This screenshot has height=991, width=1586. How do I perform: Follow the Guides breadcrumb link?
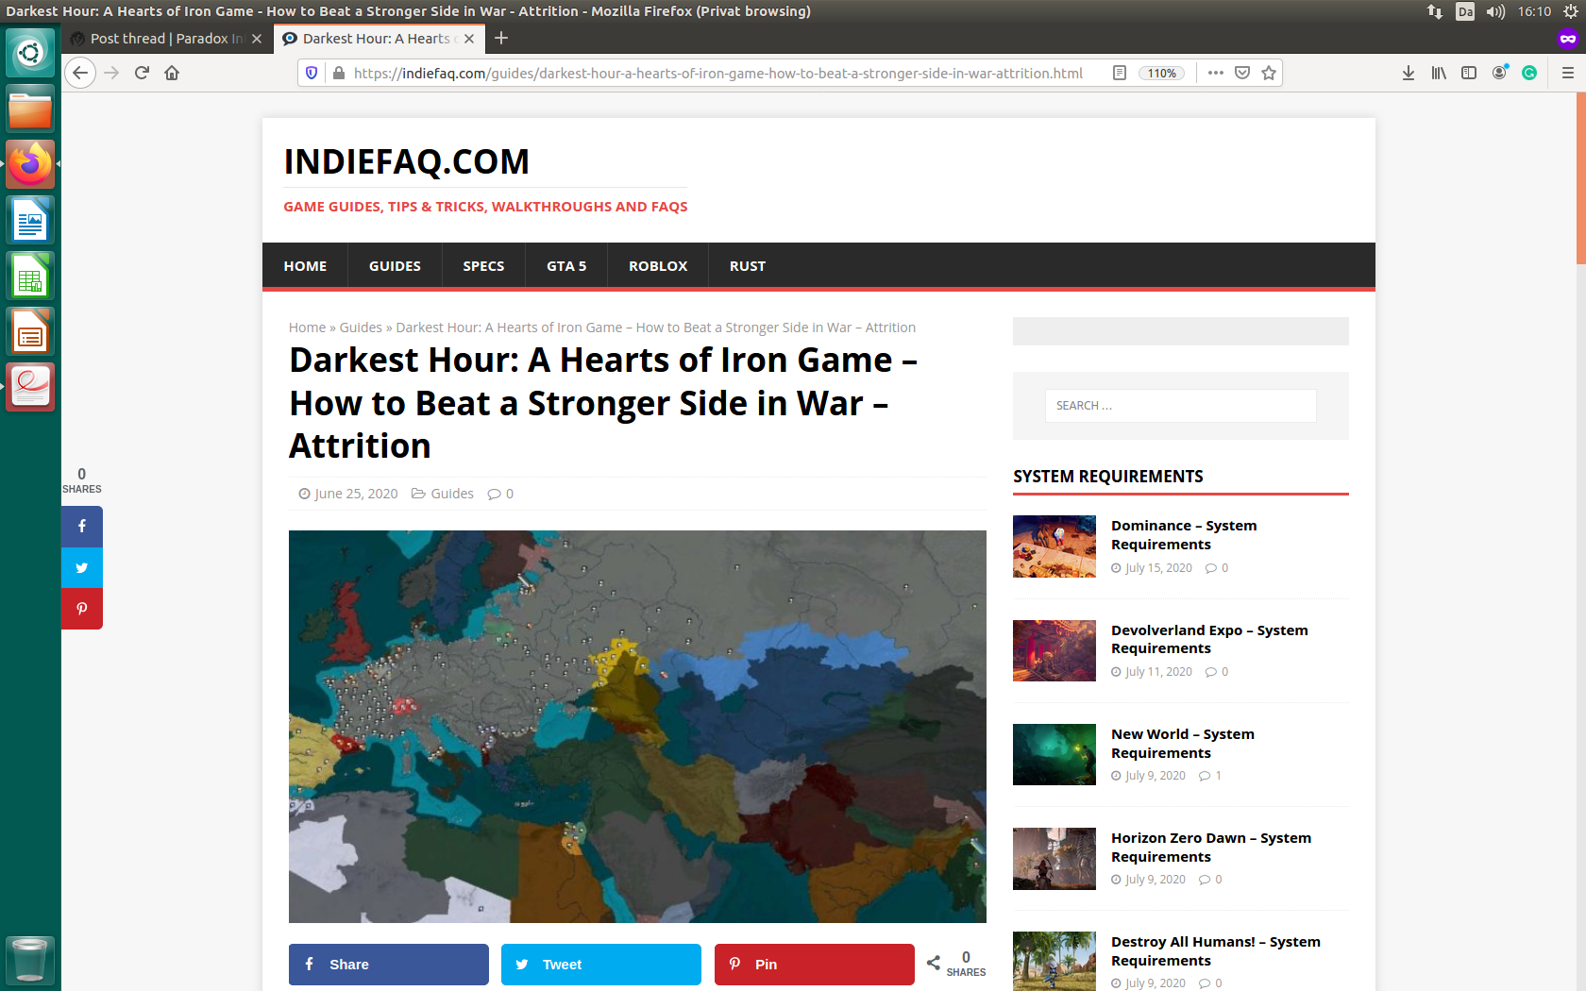click(361, 328)
